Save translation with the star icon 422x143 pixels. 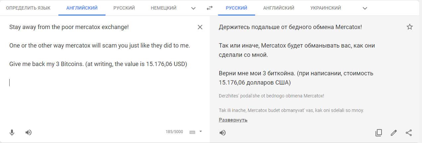[410, 27]
